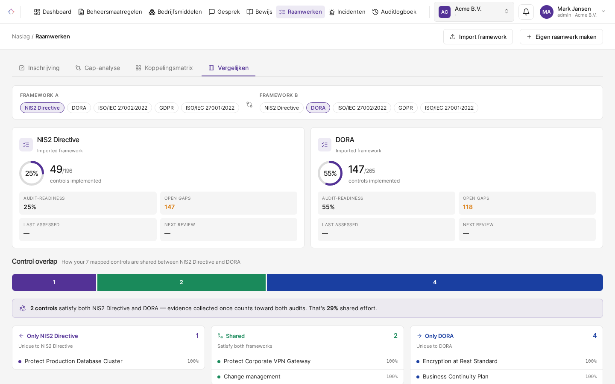Click the 55% progress ring
Viewport: 615px width, 384px height.
(330, 173)
